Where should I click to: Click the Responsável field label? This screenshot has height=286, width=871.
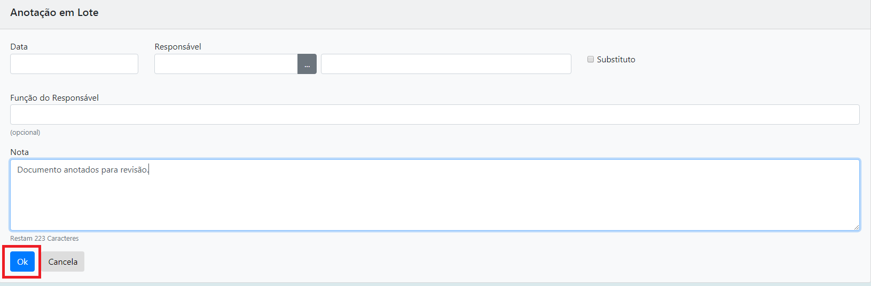(x=178, y=47)
